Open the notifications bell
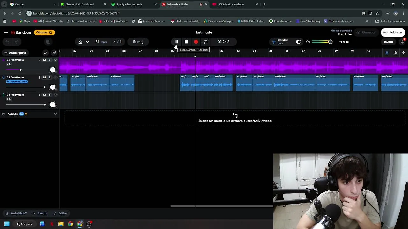The width and height of the screenshot is (408, 229). click(x=402, y=42)
